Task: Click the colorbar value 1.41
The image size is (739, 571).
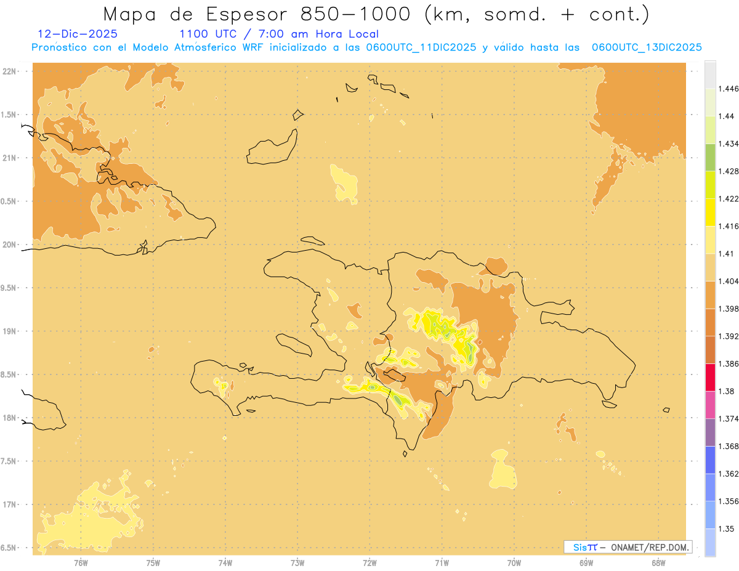Action: [x=727, y=253]
